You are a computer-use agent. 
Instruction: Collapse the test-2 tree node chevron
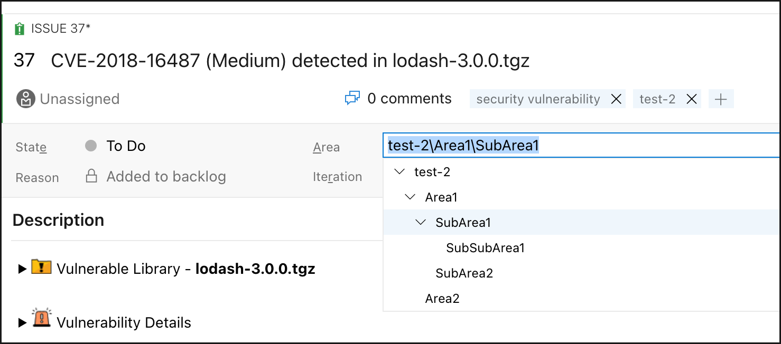400,172
